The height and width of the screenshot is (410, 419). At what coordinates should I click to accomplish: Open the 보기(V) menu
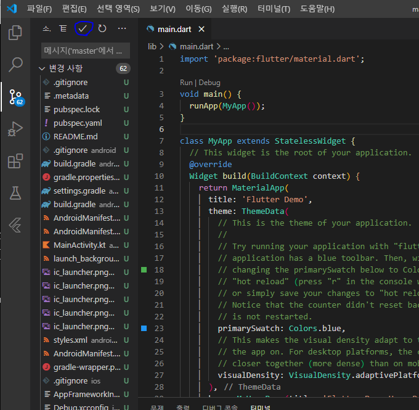click(x=163, y=9)
